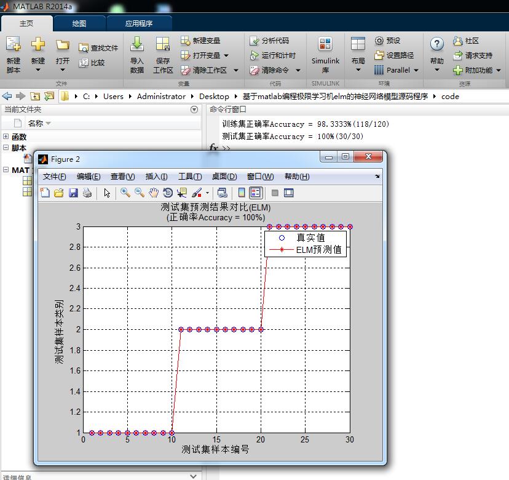Click Request Support (请求支持)
Image resolution: width=509 pixels, height=480 pixels.
point(473,55)
